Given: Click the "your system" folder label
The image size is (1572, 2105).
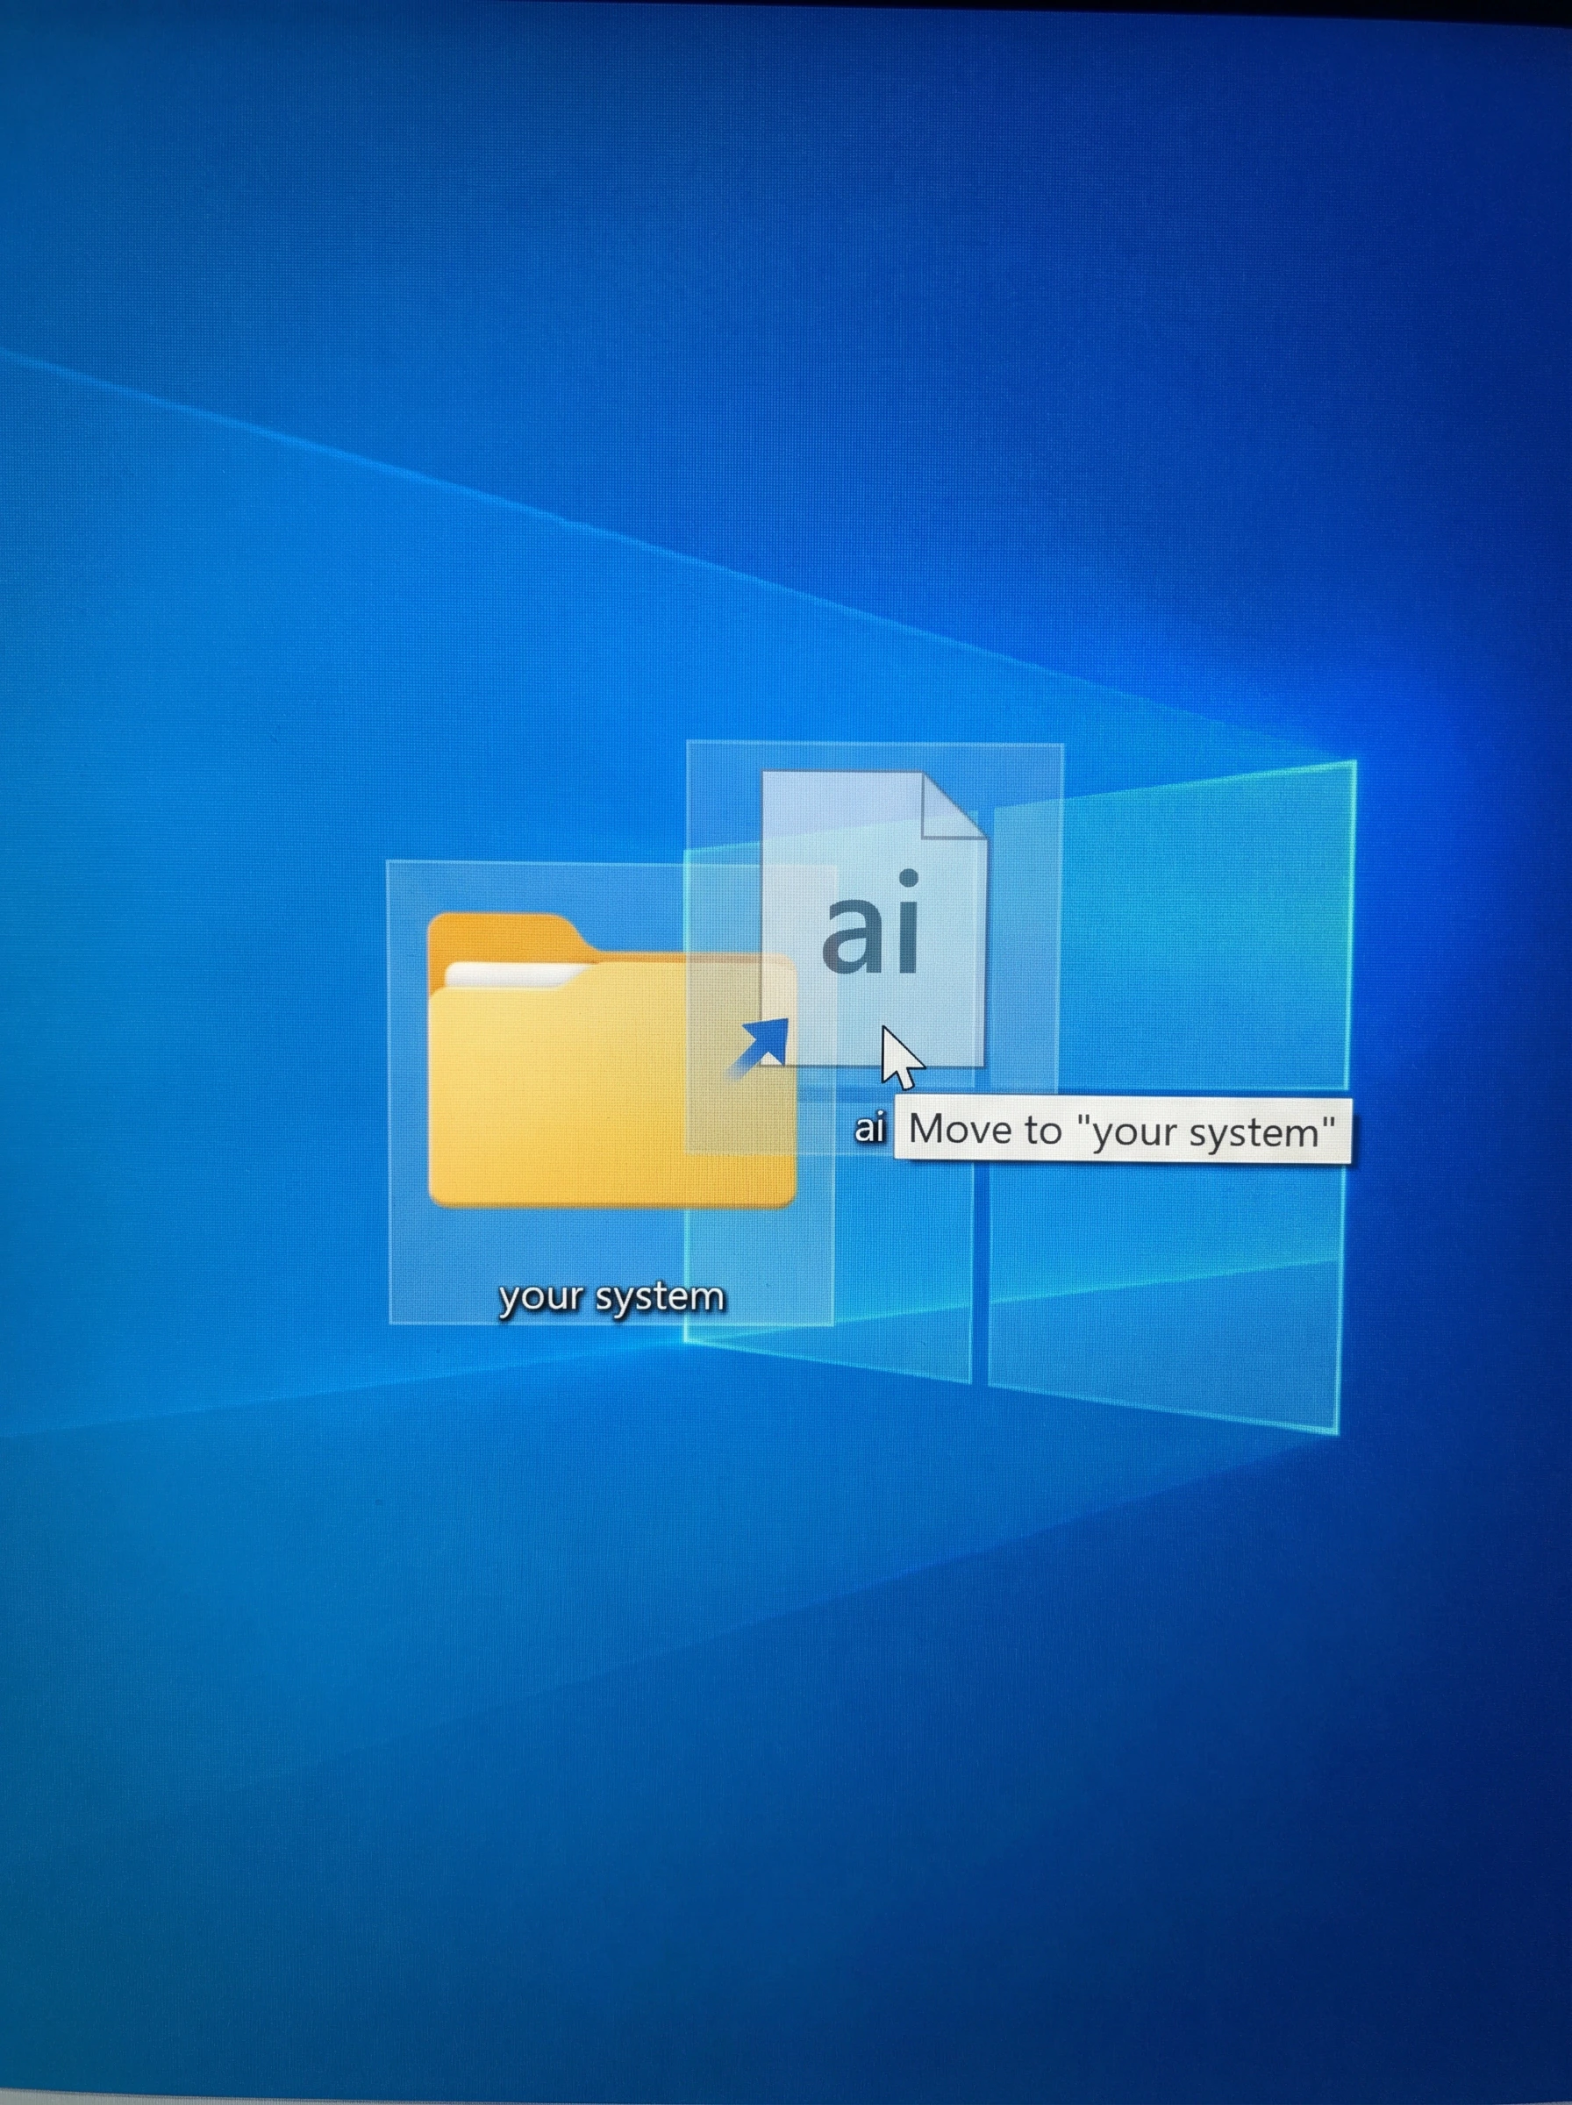Looking at the screenshot, I should (611, 1297).
